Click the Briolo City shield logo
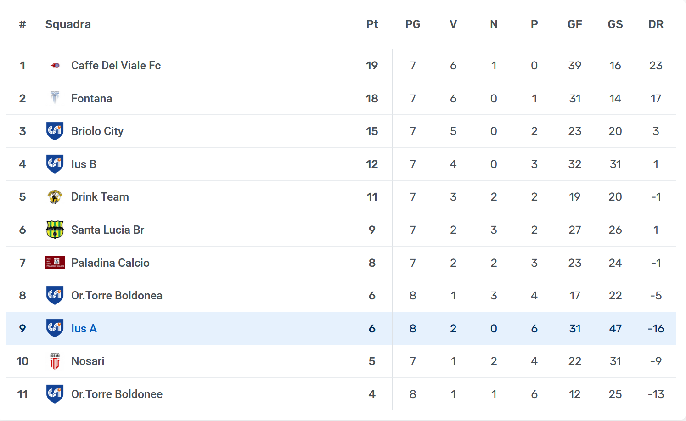Screen dimensions: 686x421 (x=55, y=131)
